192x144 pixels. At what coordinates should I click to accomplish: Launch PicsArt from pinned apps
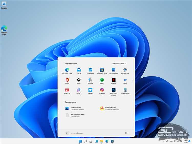pos(79,91)
